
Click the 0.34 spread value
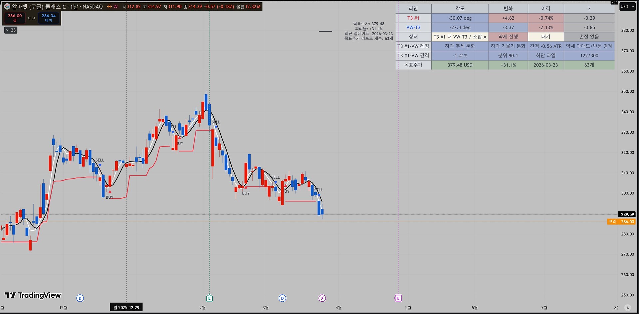[32, 18]
